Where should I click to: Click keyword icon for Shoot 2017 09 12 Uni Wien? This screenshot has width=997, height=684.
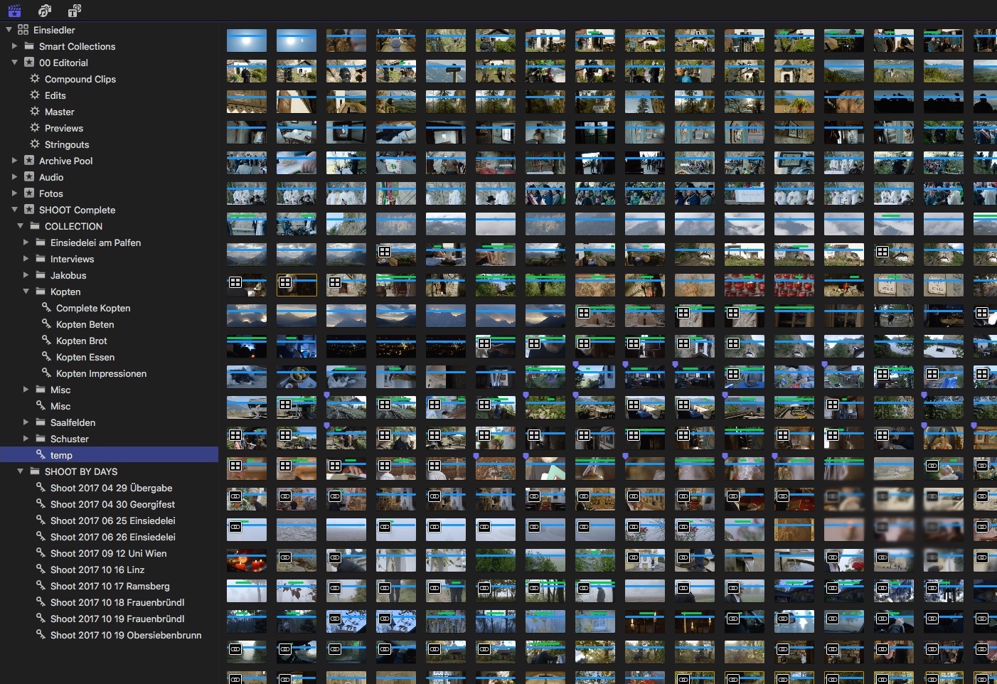(40, 553)
